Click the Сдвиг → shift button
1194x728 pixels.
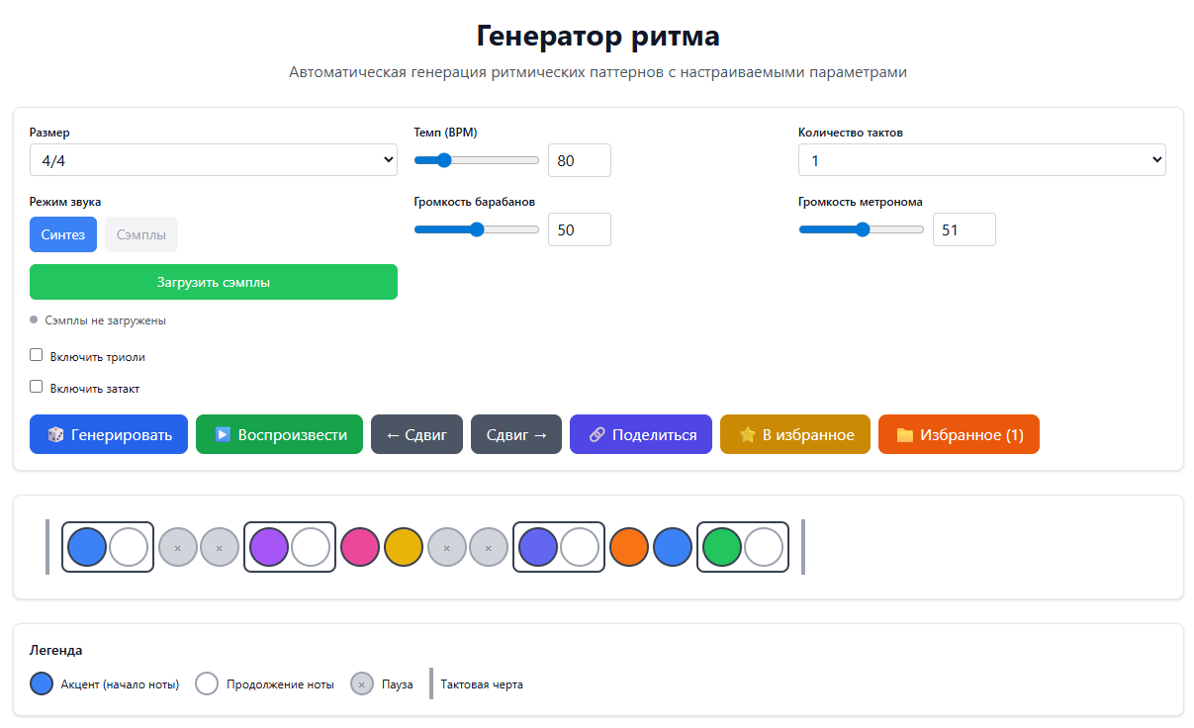pos(515,433)
